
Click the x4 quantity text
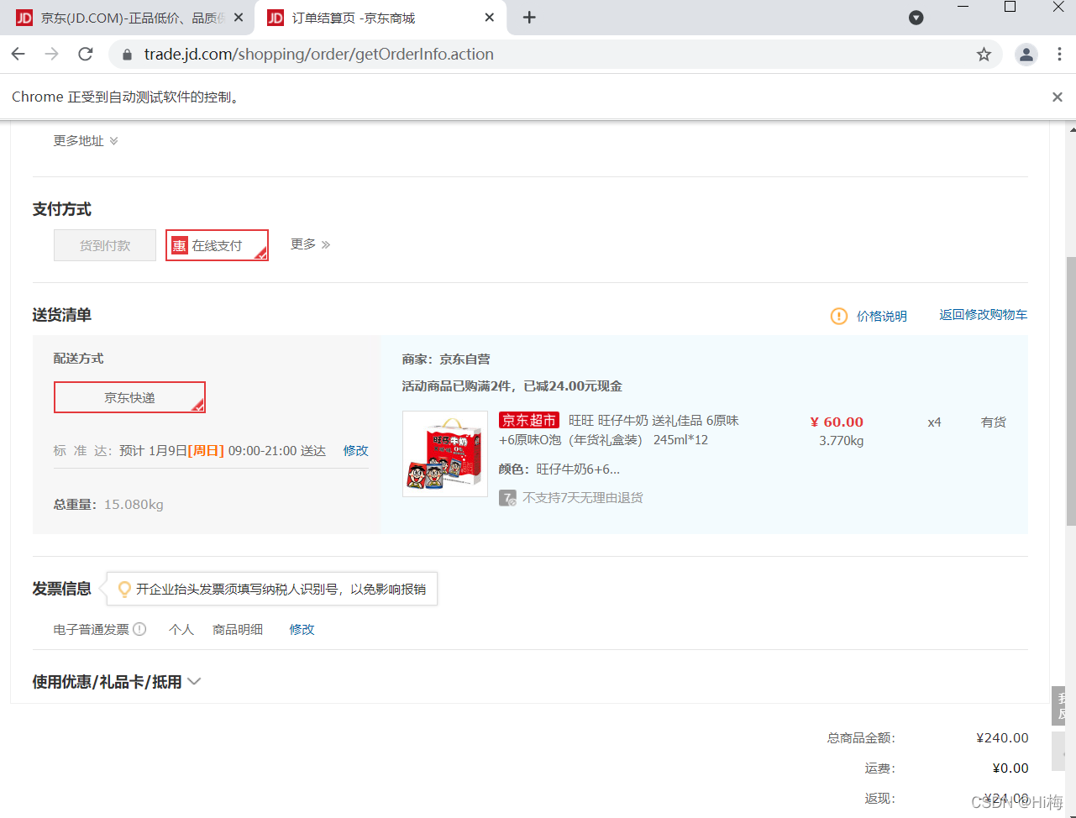[x=934, y=422]
